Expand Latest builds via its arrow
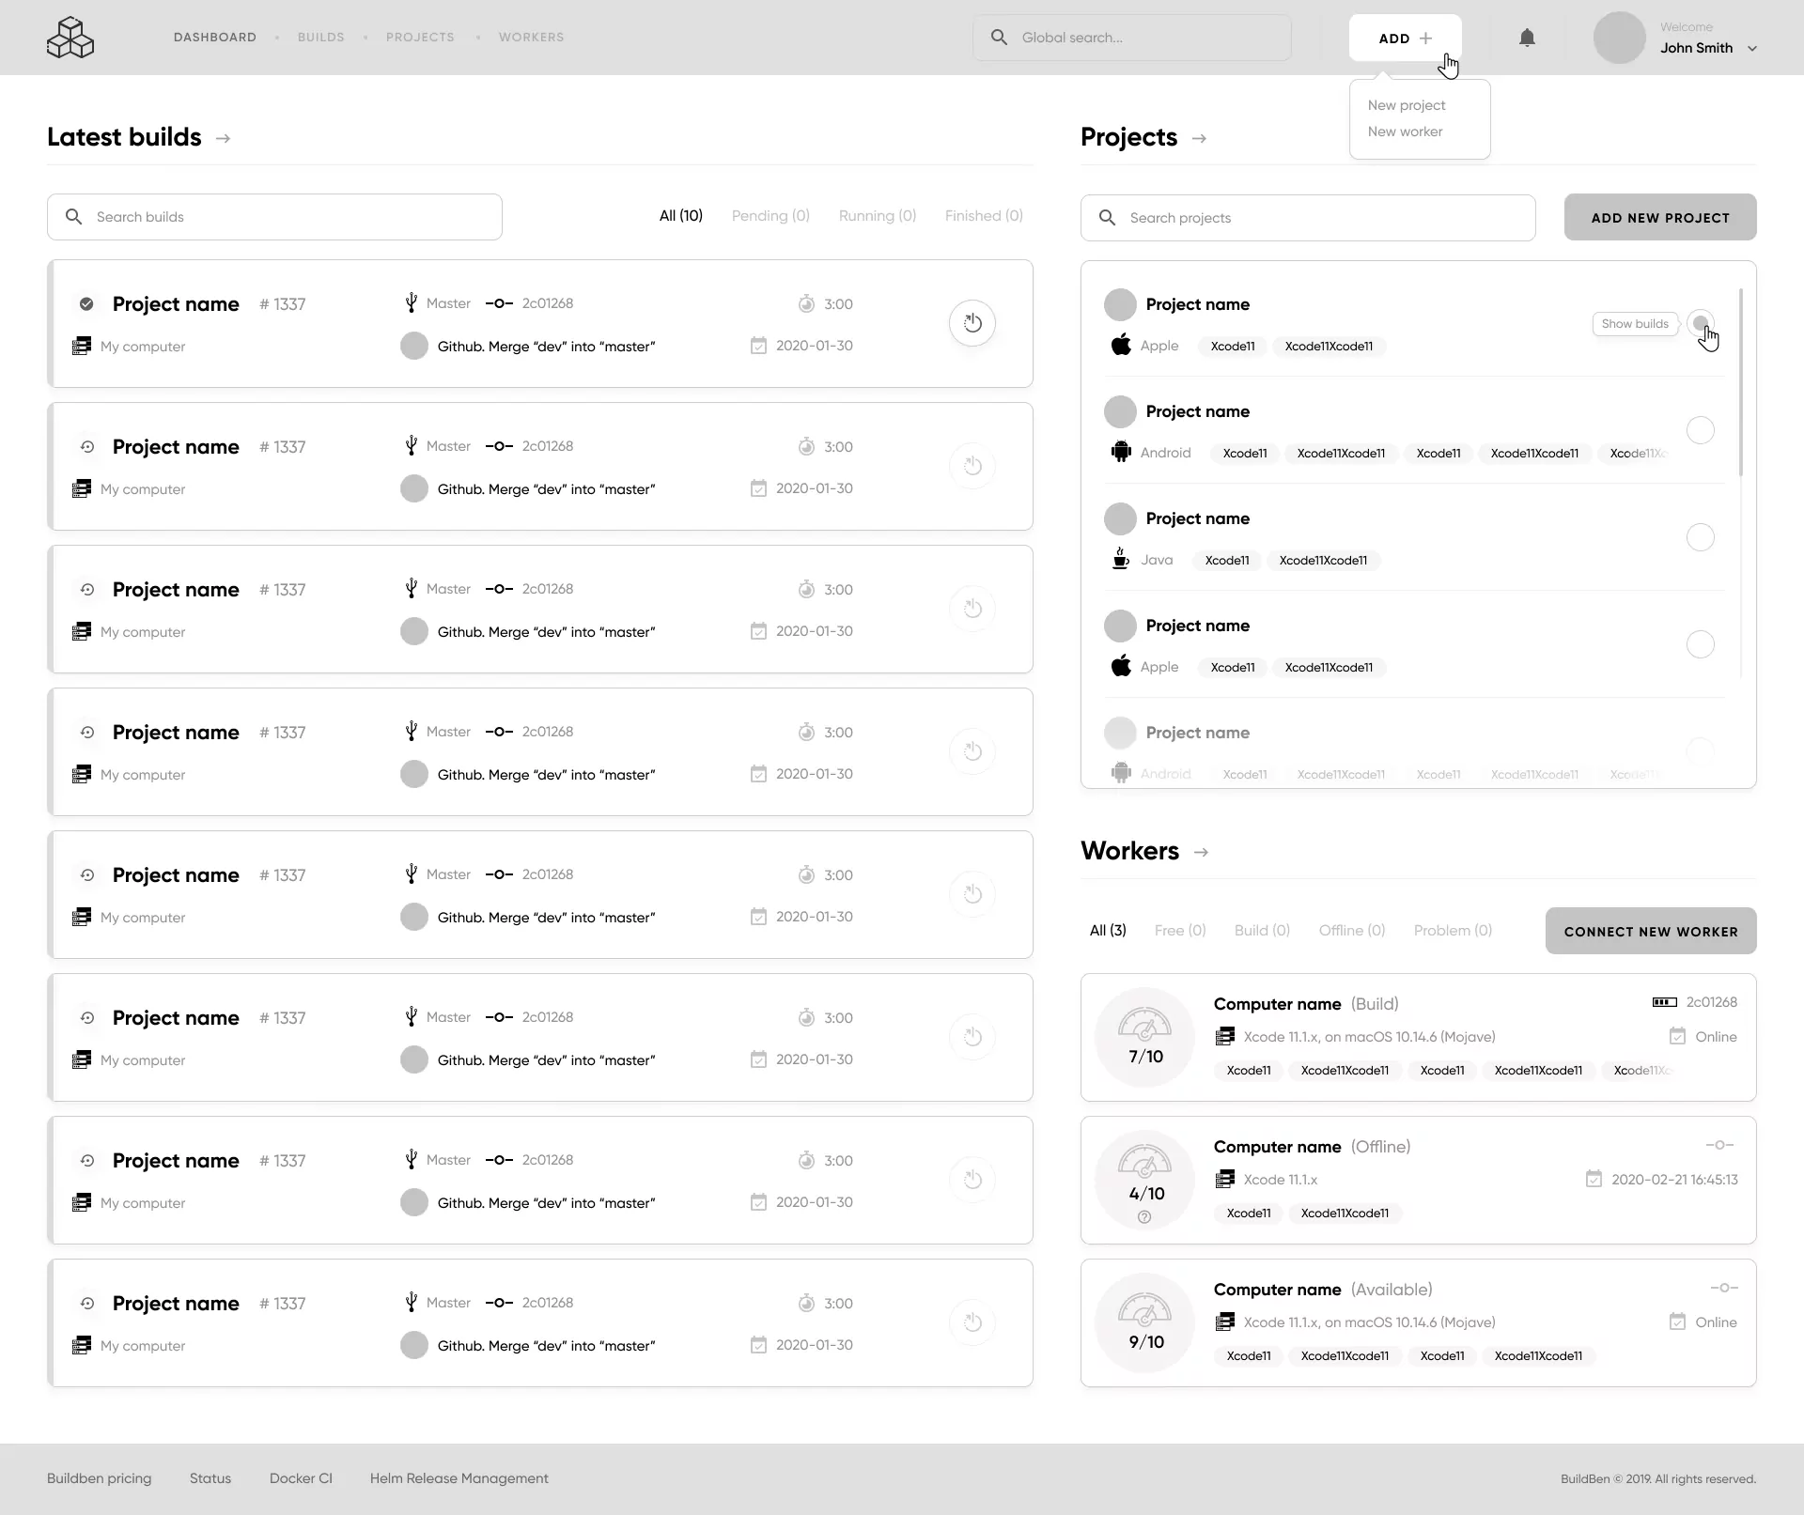The image size is (1804, 1515). coord(223,137)
